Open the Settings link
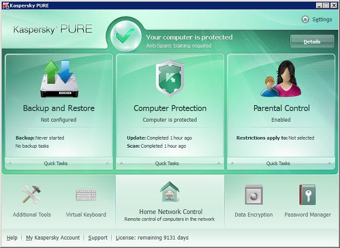Image resolution: width=340 pixels, height=248 pixels. click(x=322, y=20)
